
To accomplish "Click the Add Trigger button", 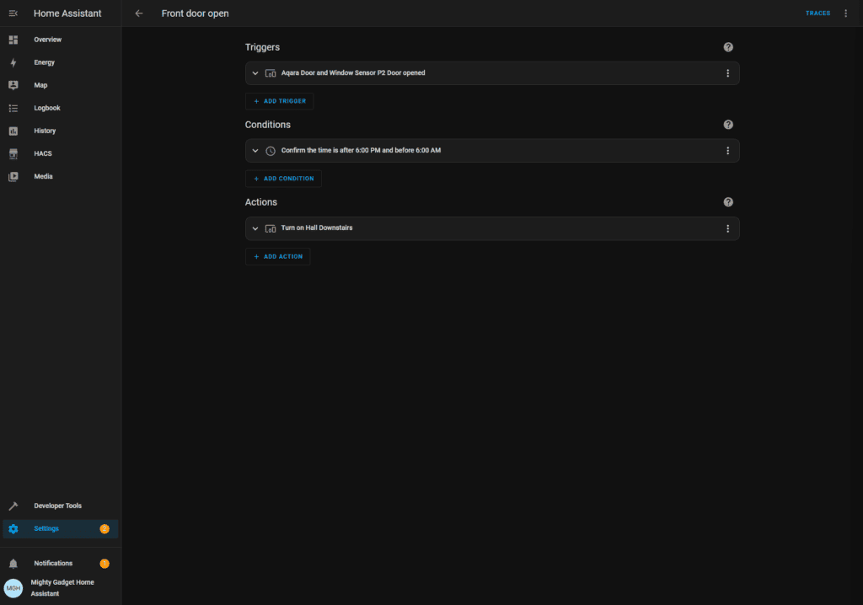I will [280, 101].
